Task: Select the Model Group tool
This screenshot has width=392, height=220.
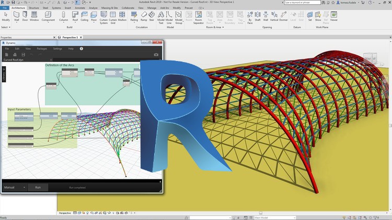Action: [x=179, y=17]
